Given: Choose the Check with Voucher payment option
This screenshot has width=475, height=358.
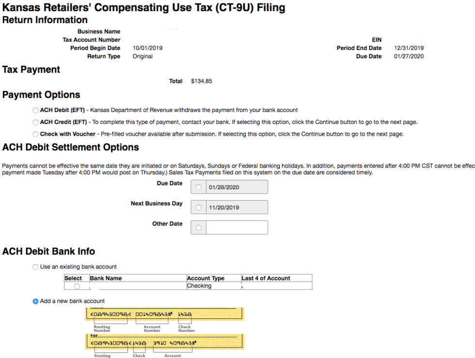Looking at the screenshot, I should coord(34,134).
